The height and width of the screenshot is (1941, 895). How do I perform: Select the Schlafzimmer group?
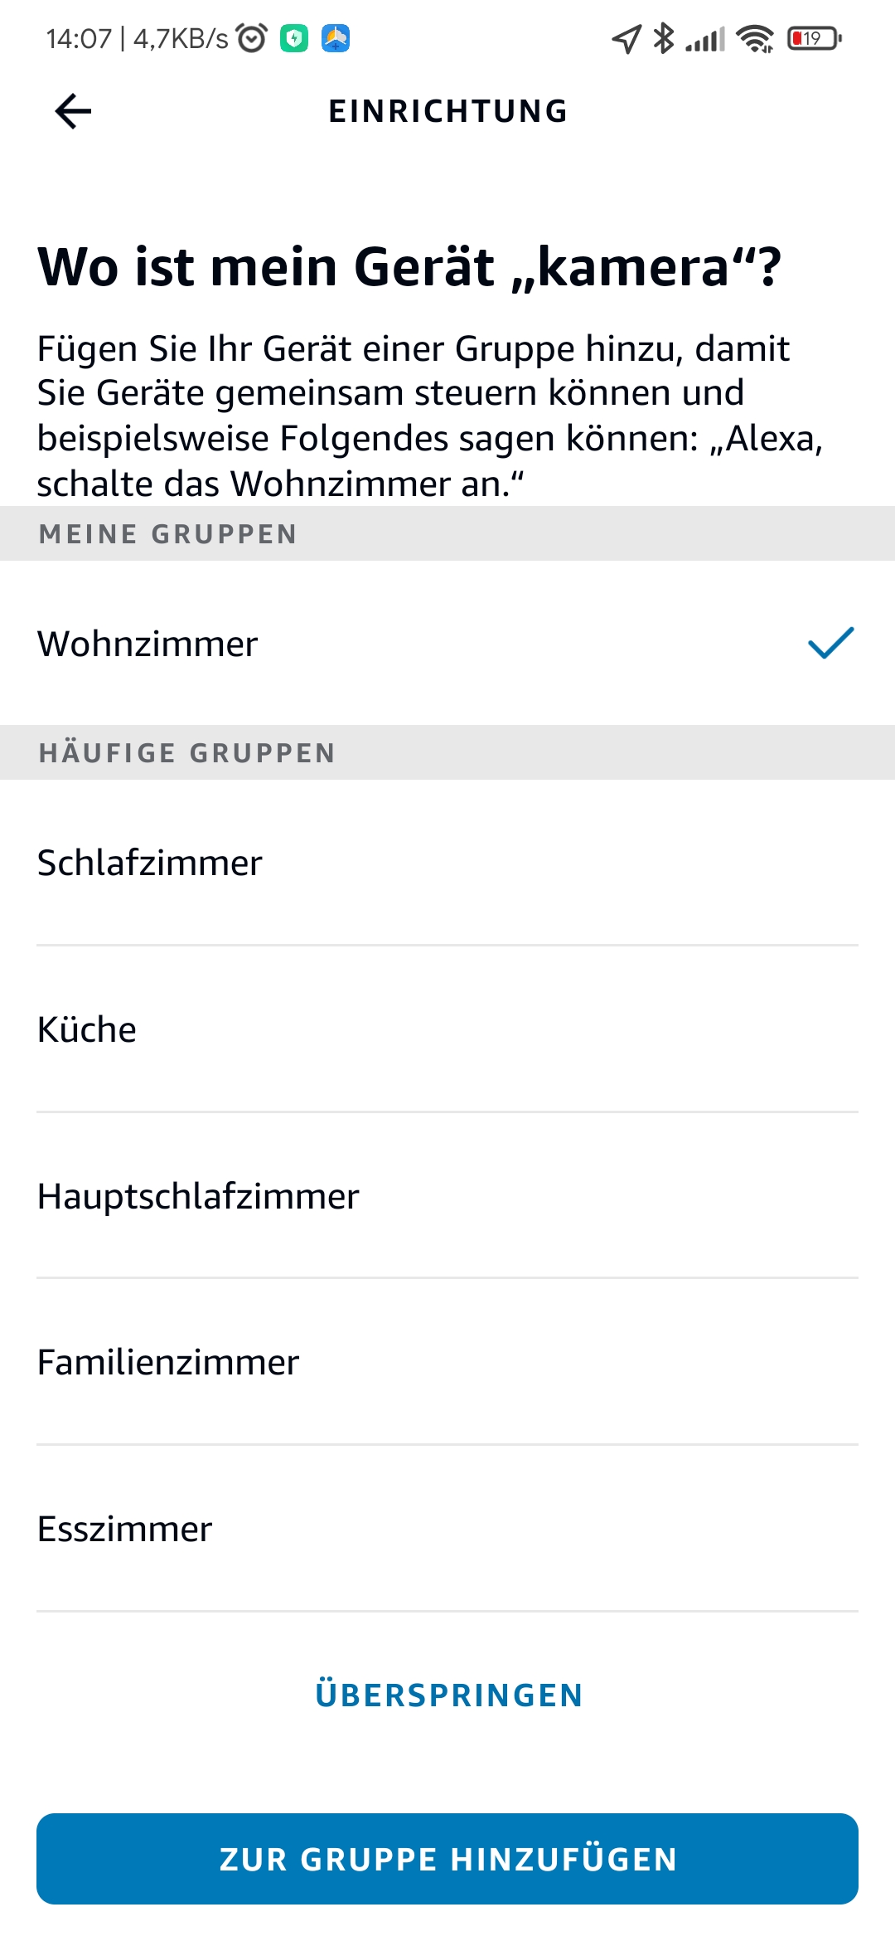tap(150, 863)
